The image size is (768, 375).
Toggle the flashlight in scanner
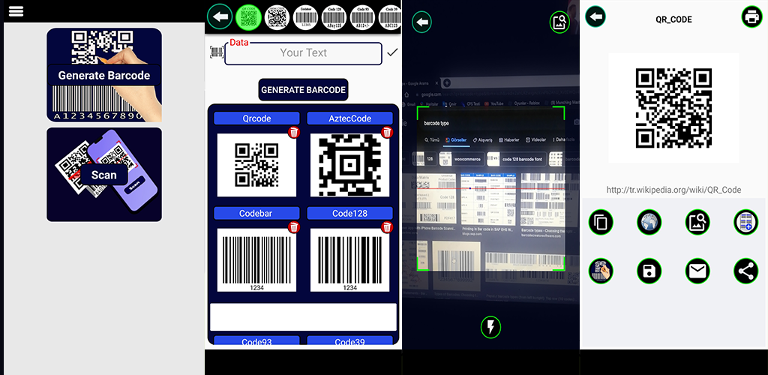(x=490, y=327)
